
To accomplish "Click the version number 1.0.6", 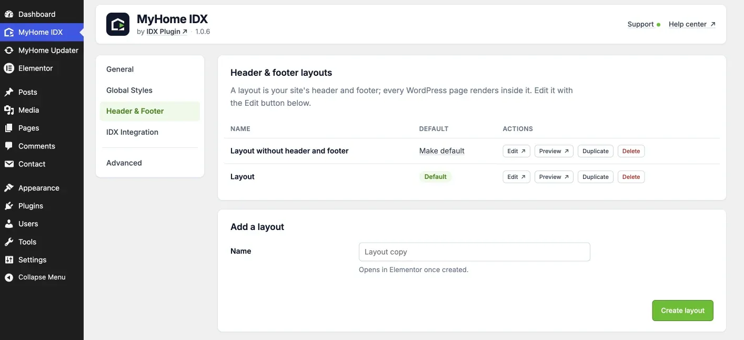I will (x=203, y=32).
